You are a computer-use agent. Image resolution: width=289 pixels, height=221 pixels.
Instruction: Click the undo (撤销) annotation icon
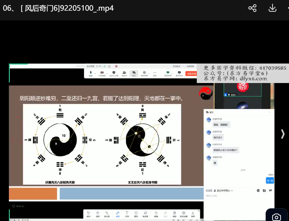[156, 214]
